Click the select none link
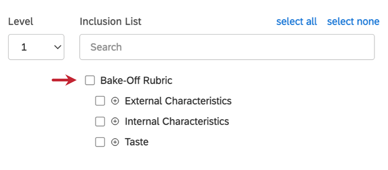Viewport: 388px width, 170px height. point(353,22)
